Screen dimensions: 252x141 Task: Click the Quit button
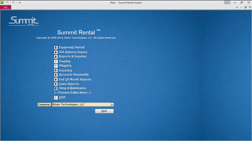pyautogui.click(x=104, y=111)
